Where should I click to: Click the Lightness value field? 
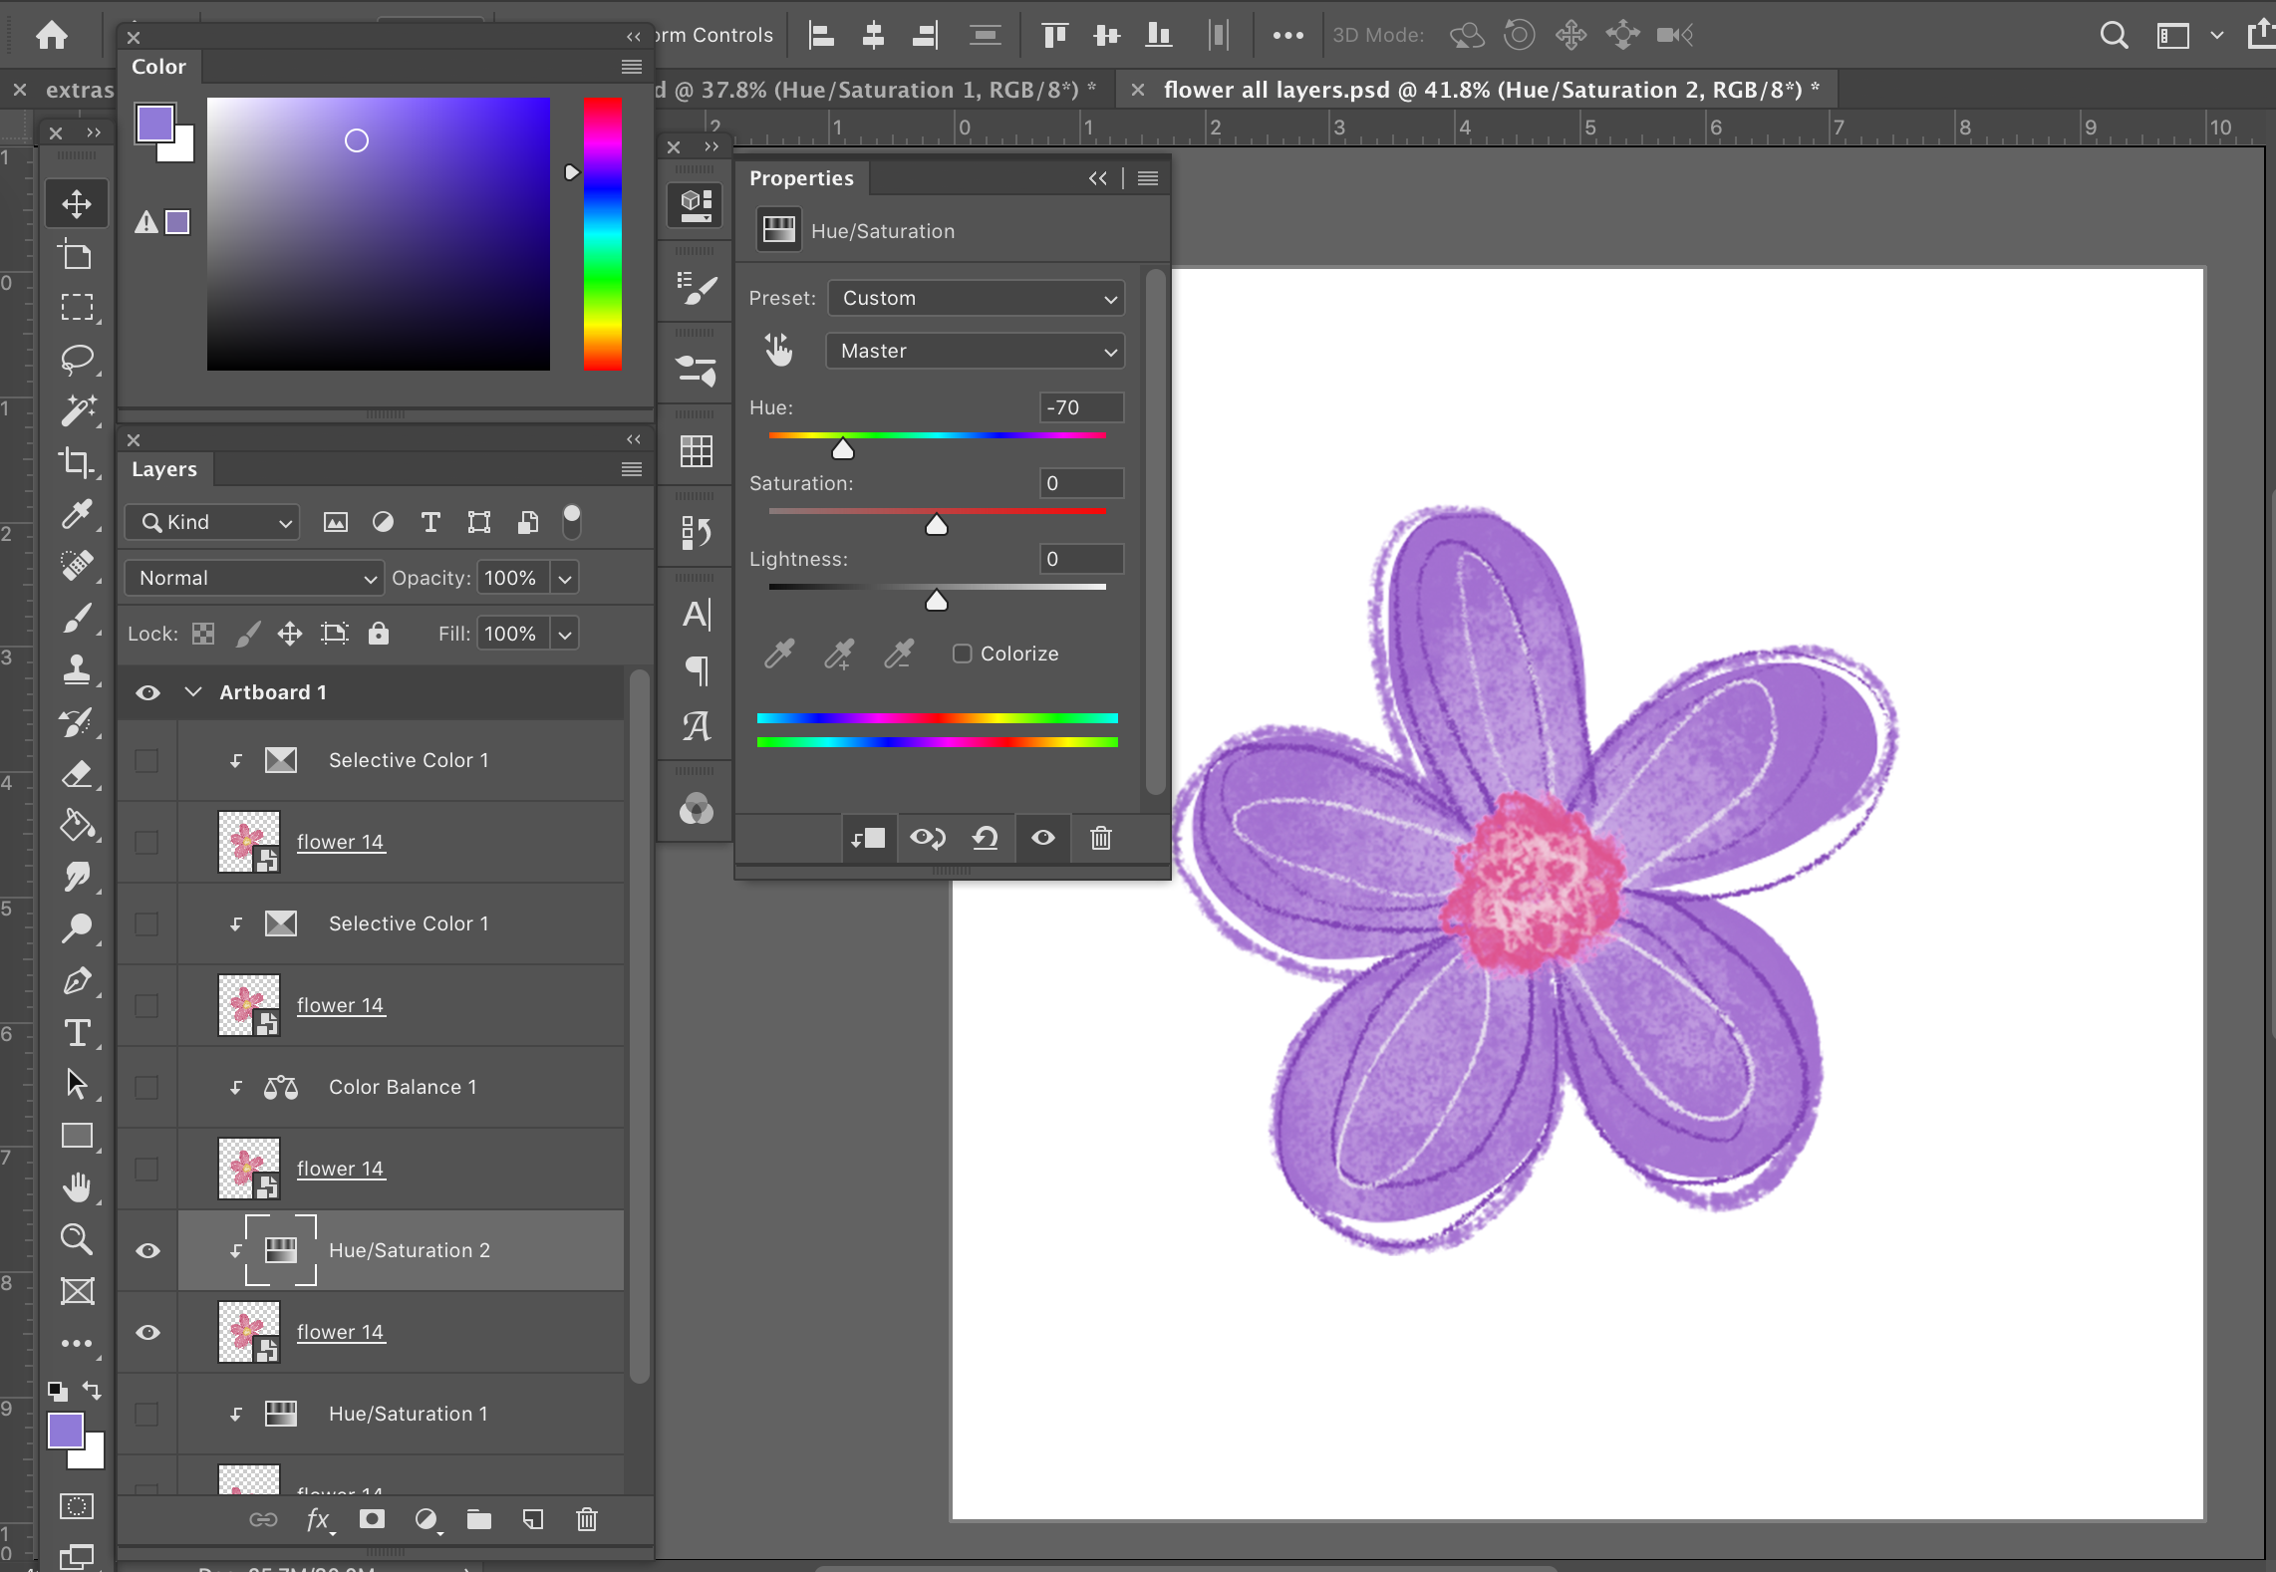click(x=1081, y=559)
